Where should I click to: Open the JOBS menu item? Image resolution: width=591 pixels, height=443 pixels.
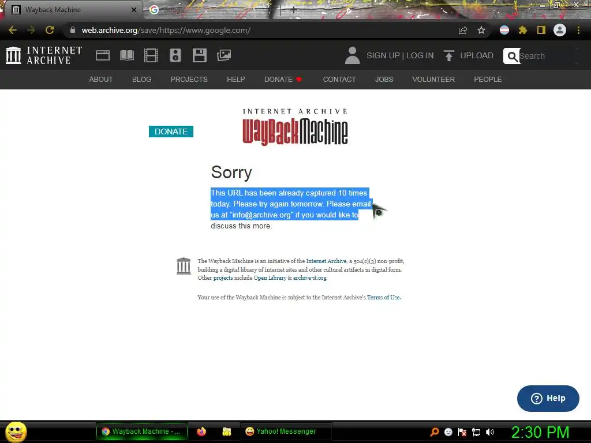[x=384, y=80]
